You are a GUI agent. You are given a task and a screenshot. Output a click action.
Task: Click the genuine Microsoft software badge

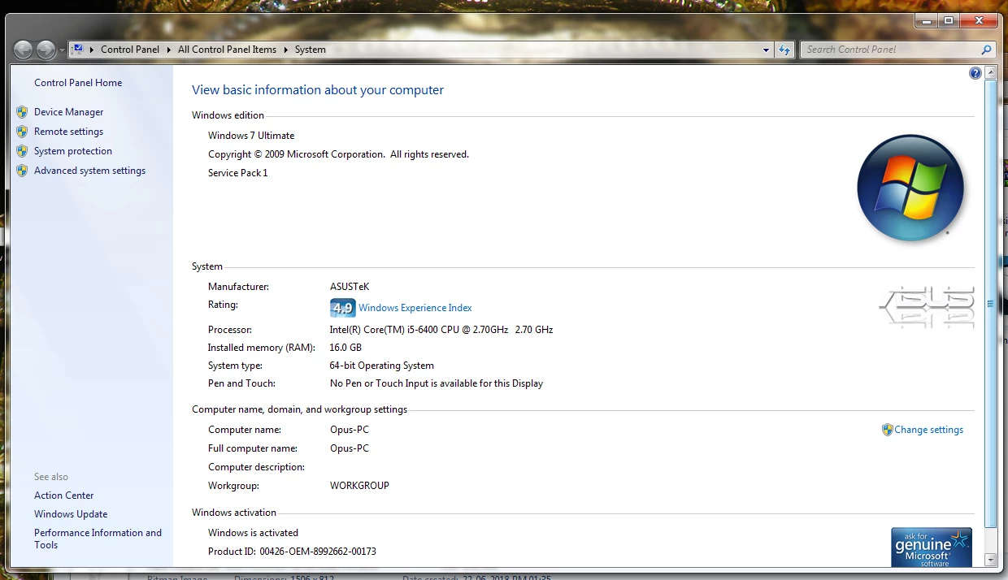point(932,548)
